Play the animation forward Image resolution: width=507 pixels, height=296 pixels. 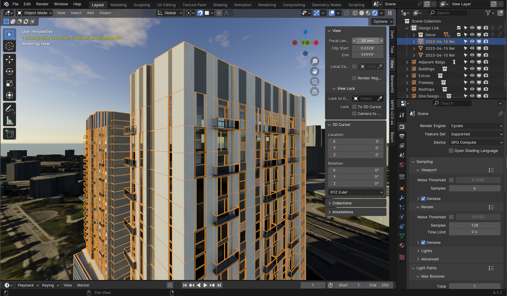pyautogui.click(x=205, y=285)
